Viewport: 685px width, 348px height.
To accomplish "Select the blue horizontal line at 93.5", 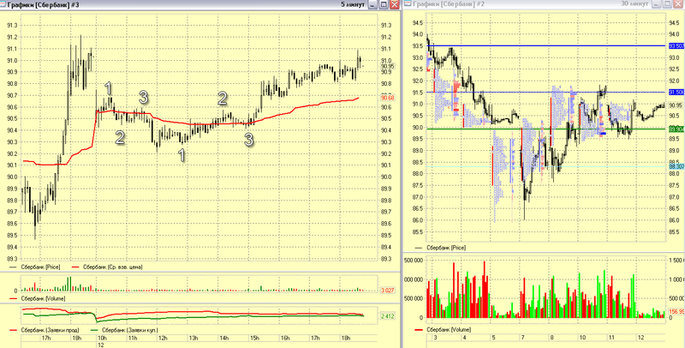I will click(546, 46).
